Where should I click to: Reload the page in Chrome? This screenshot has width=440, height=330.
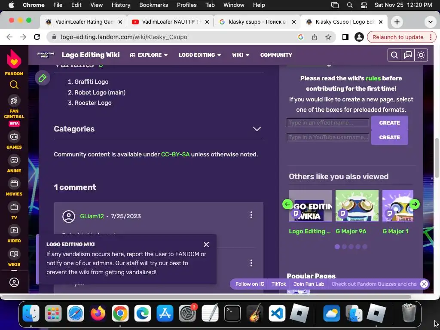click(x=37, y=37)
